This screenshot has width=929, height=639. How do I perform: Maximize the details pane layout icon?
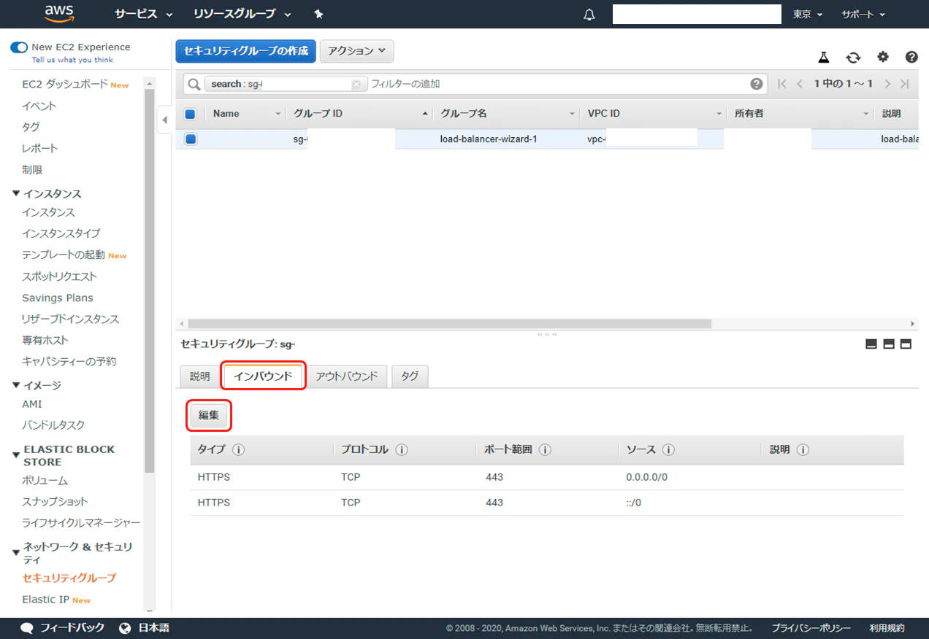906,344
